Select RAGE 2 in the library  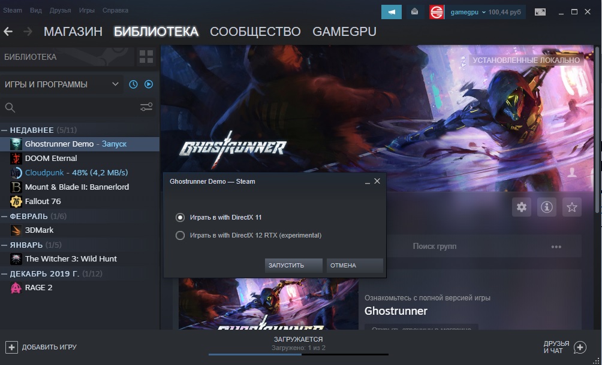80,288
